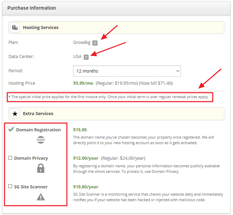Click the Extra Services star icon
233x215 pixels.
(x=15, y=114)
